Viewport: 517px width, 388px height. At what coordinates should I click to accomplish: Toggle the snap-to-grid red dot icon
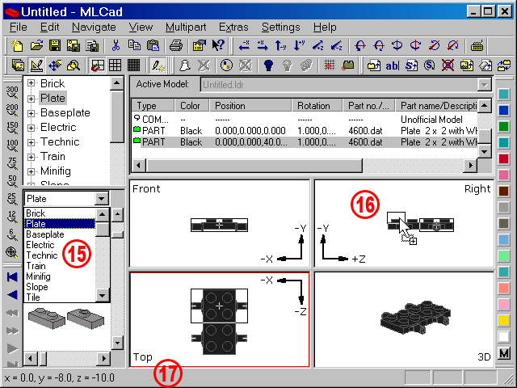click(329, 65)
